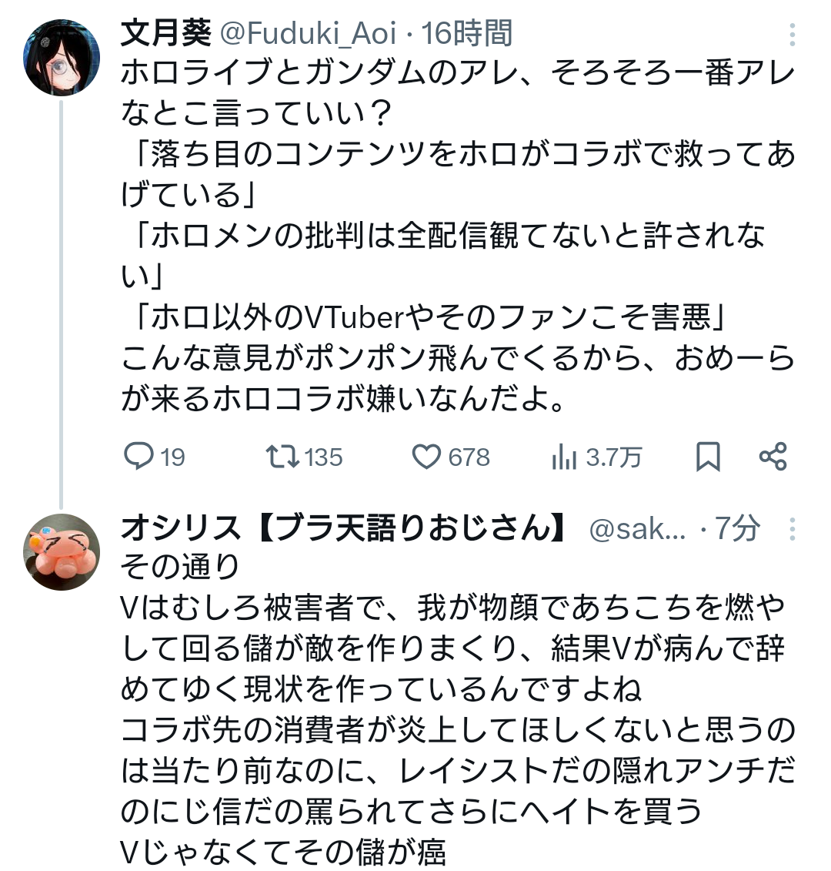Open 文月葵's profile picture
Screen dimensions: 831x871
(x=62, y=56)
